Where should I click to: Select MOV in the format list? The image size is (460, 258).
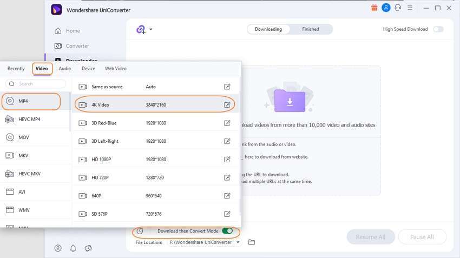23,137
